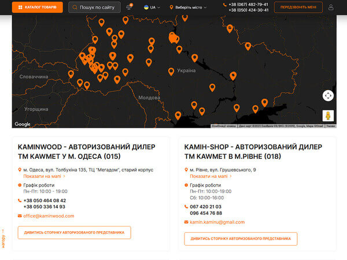Click envelope icon beside office@kaminwood.com
The image size is (347, 260).
point(20,216)
